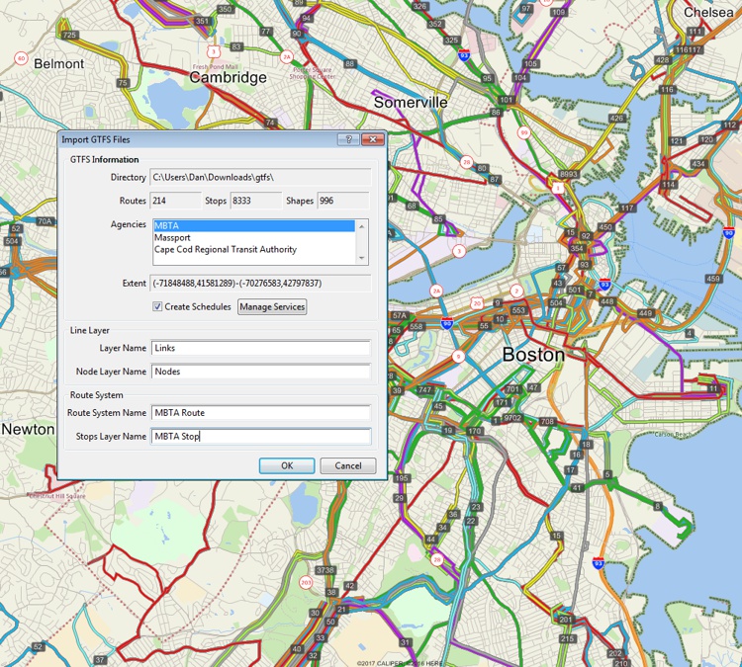Click the 725 route label near Belmont

coord(69,35)
